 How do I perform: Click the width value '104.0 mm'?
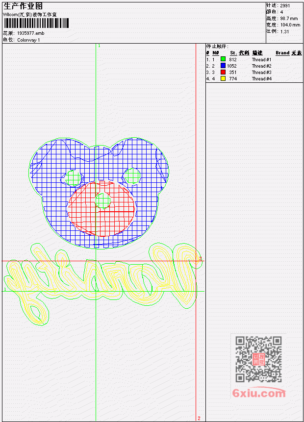(x=290, y=25)
